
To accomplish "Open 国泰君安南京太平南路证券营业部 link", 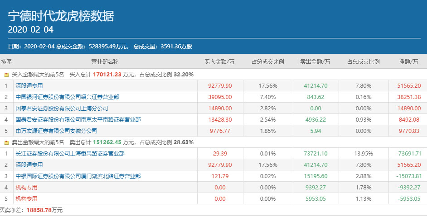I will pos(78,120).
